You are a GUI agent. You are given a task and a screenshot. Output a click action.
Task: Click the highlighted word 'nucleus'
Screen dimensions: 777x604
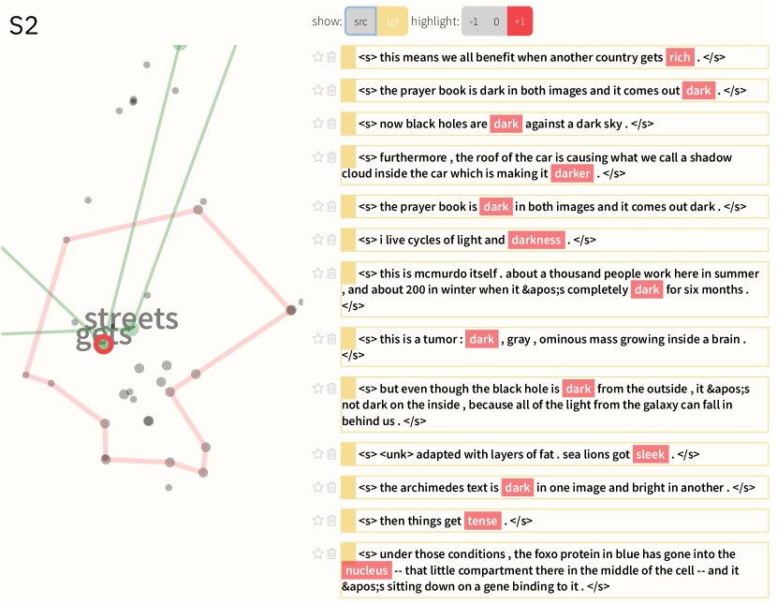pos(366,570)
